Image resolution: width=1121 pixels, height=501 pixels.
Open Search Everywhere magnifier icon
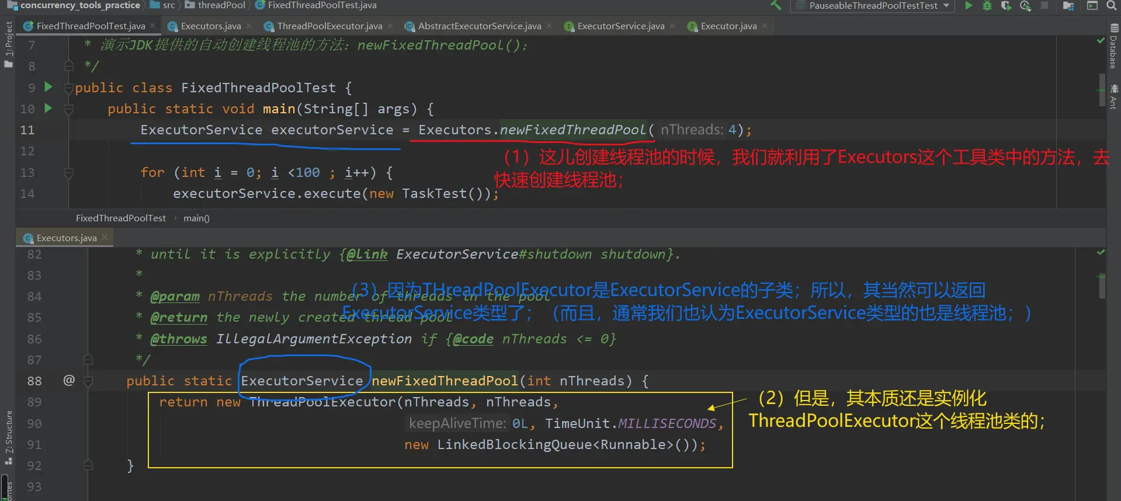(1111, 6)
